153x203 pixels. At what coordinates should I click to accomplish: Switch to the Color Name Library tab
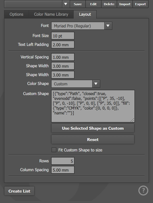point(51,14)
